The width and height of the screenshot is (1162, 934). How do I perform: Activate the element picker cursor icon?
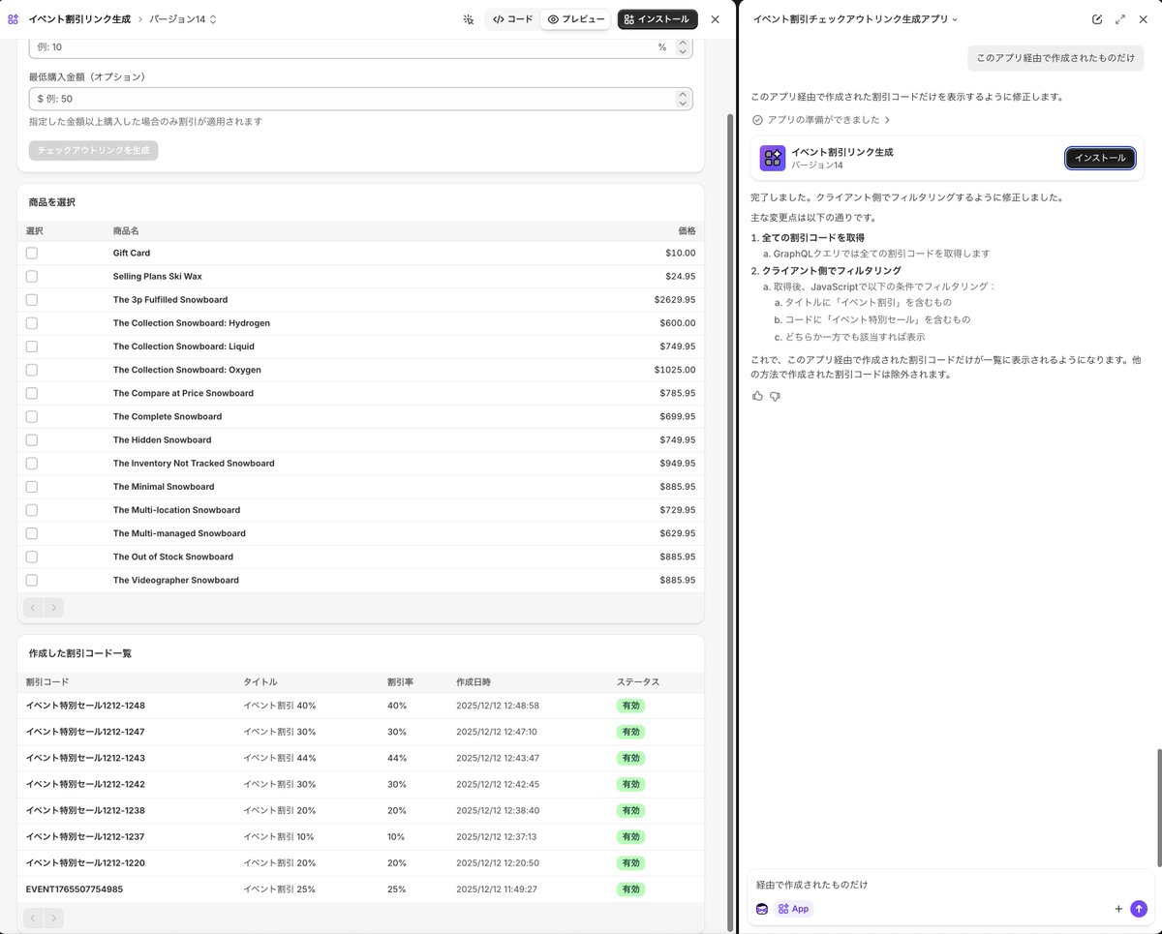[x=469, y=19]
